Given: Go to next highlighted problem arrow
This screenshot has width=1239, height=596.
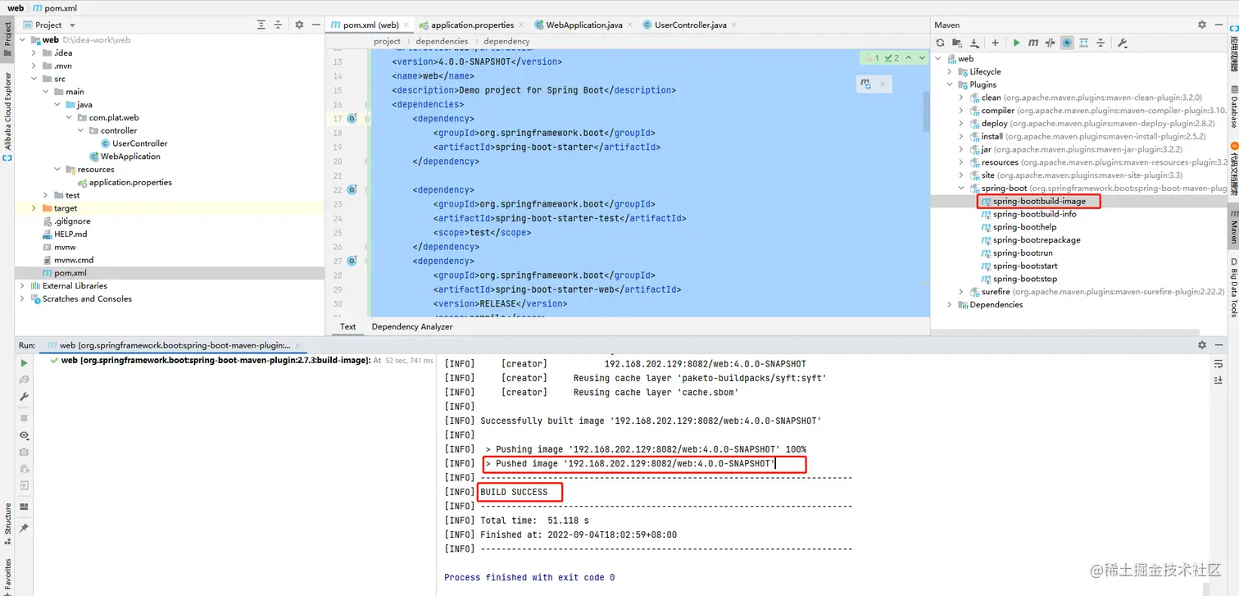Looking at the screenshot, I should click(922, 58).
